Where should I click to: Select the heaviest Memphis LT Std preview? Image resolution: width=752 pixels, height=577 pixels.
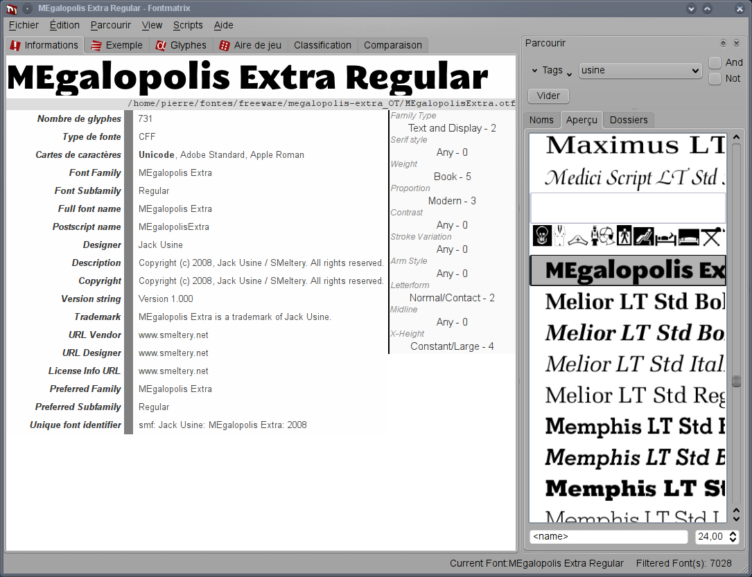click(628, 488)
